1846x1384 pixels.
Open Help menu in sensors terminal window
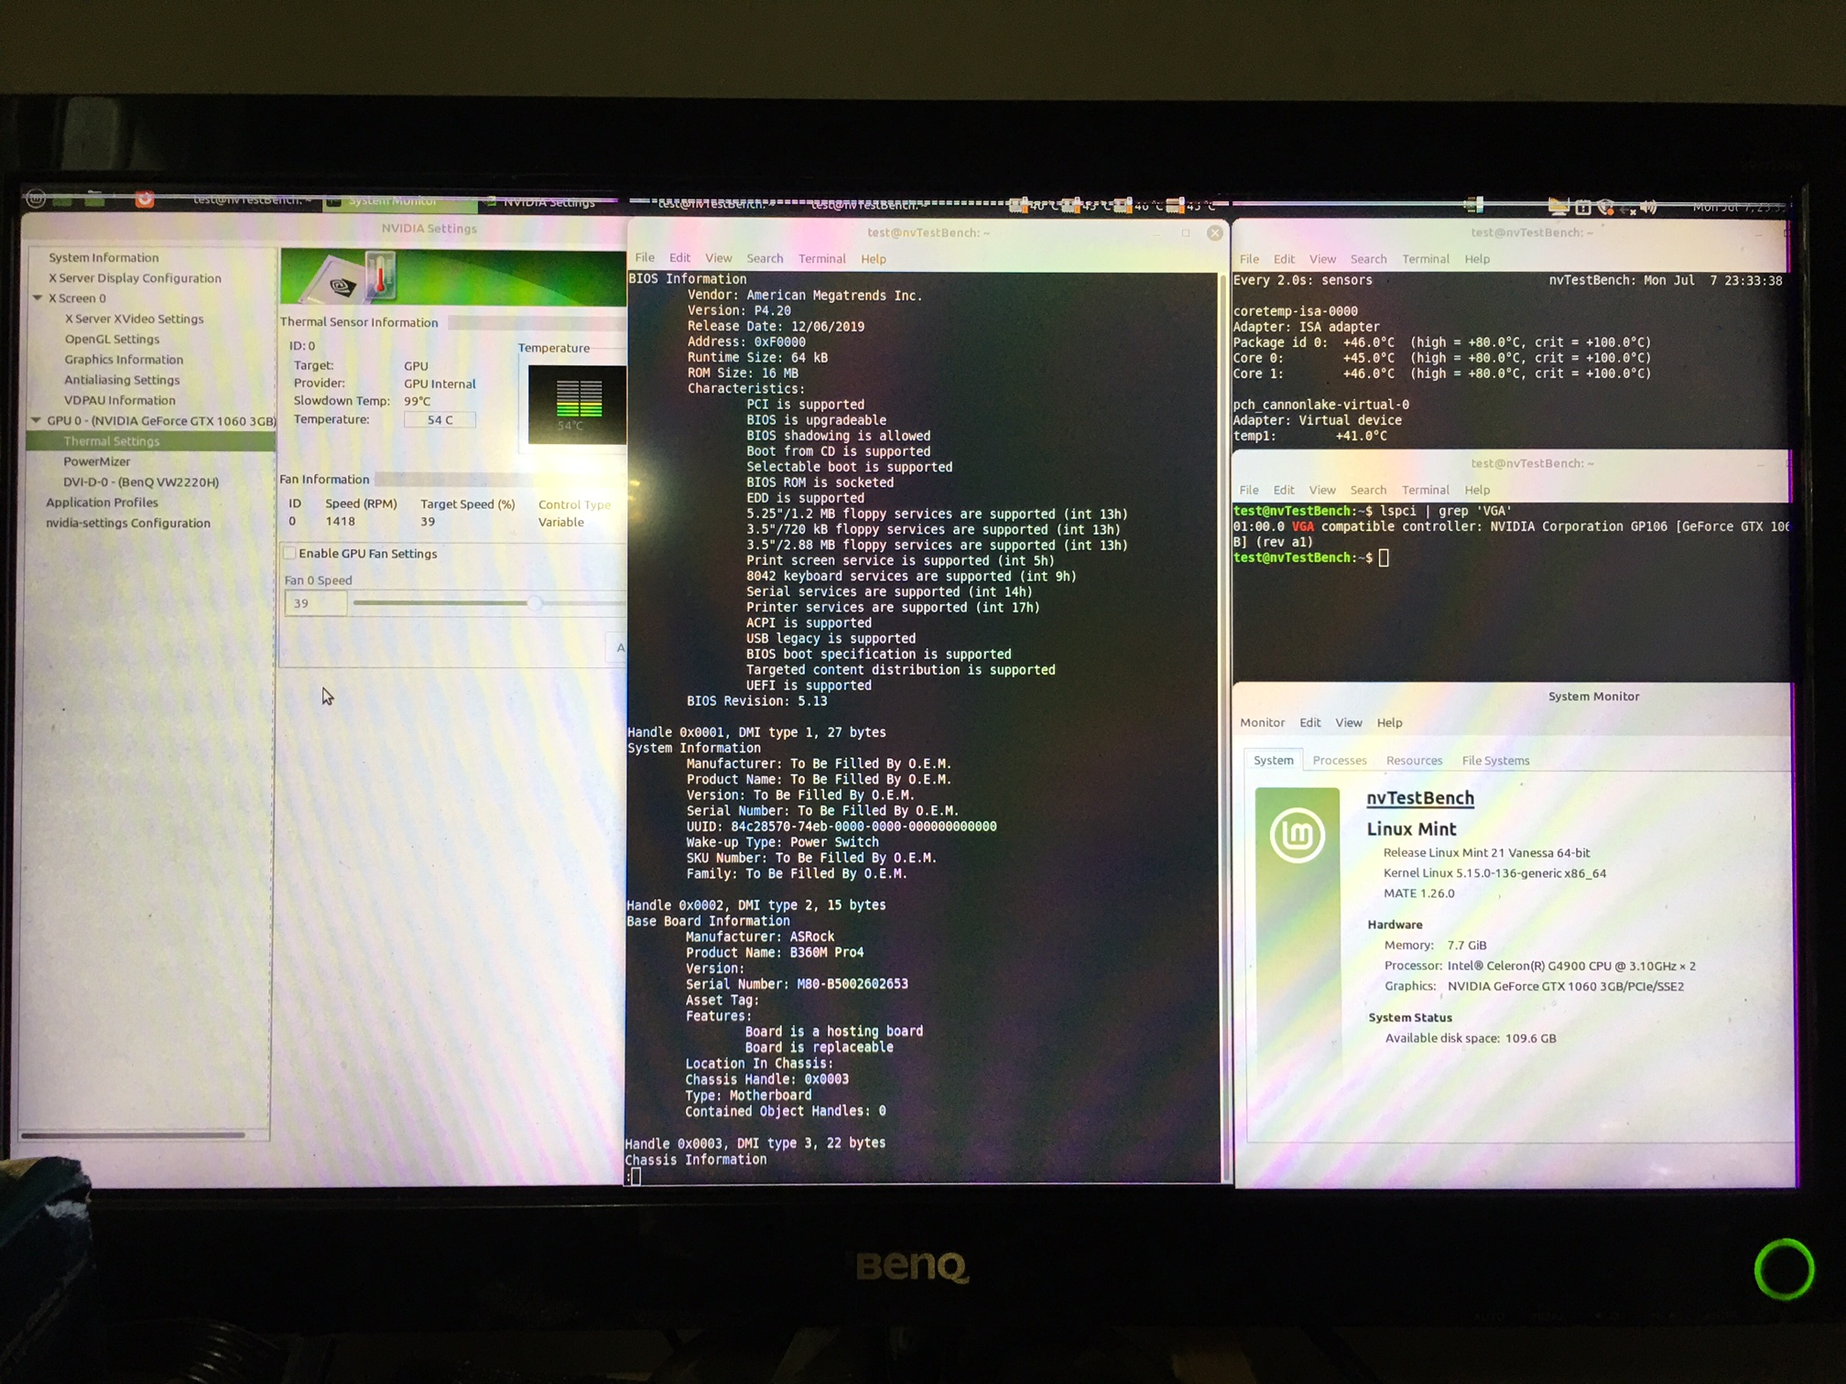[1476, 259]
